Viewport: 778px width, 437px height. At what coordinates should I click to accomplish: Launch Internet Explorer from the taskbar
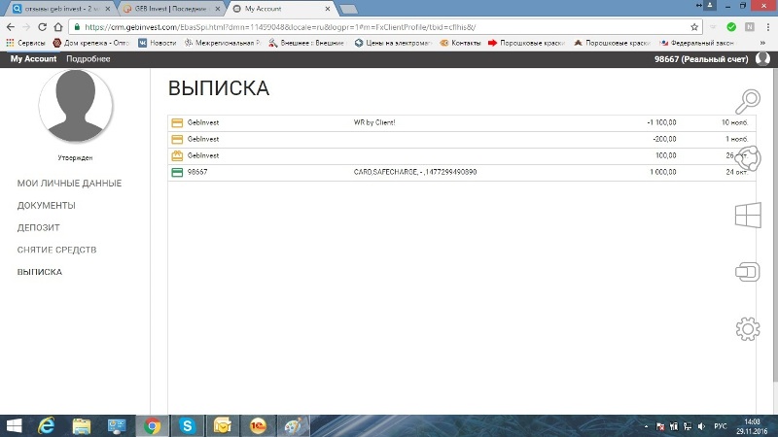(46, 425)
